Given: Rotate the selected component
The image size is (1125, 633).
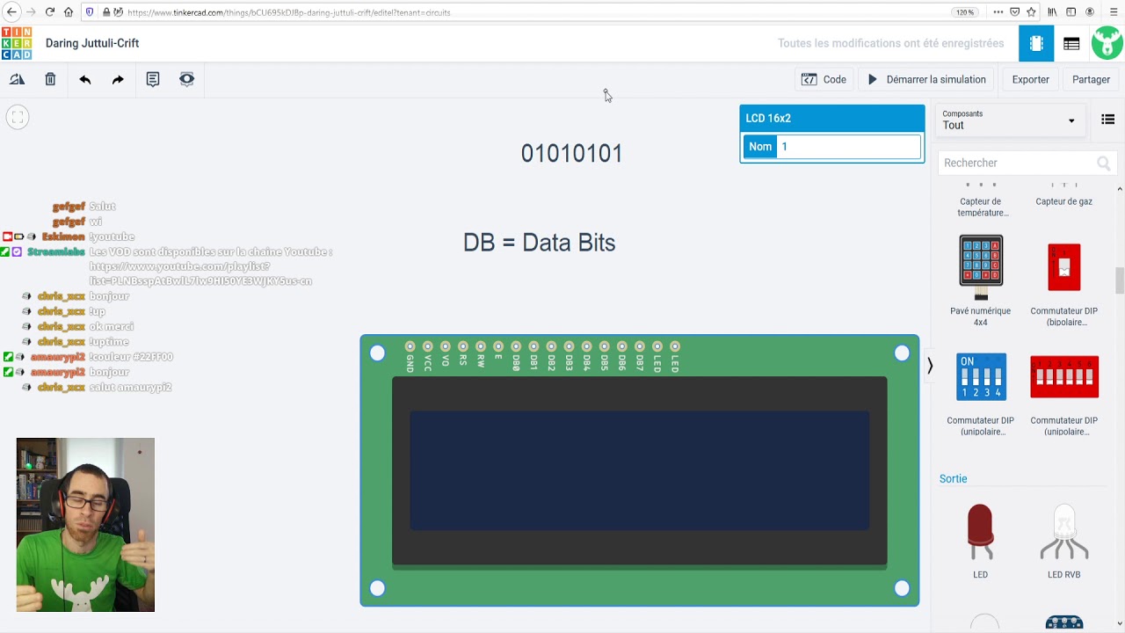Looking at the screenshot, I should click(17, 79).
